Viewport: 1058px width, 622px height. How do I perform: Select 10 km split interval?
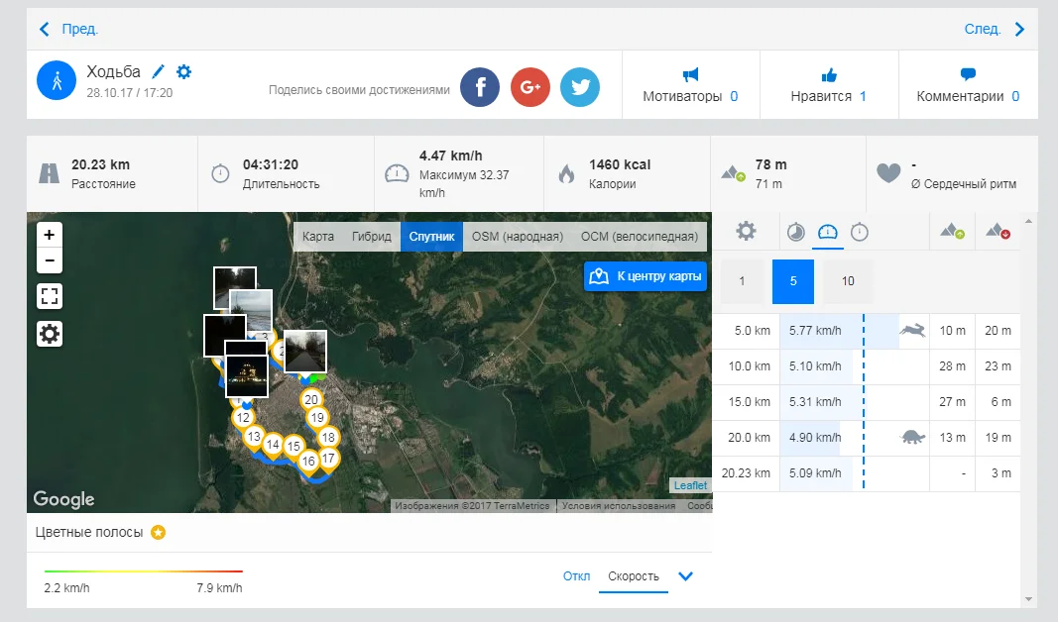pos(848,281)
